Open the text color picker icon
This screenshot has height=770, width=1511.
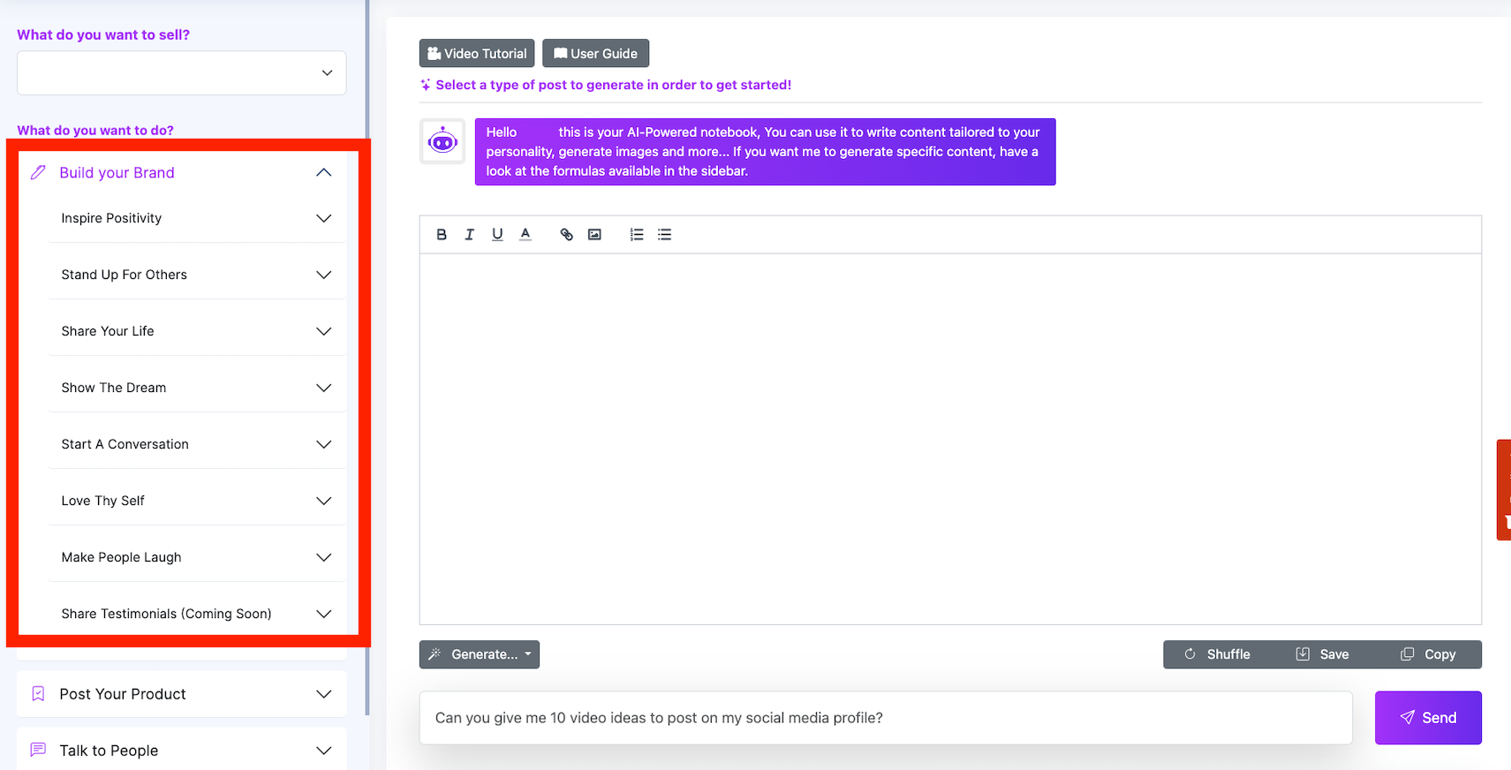525,235
